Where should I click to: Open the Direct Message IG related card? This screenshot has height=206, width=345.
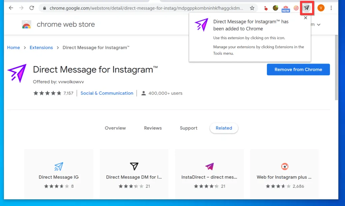click(x=59, y=174)
